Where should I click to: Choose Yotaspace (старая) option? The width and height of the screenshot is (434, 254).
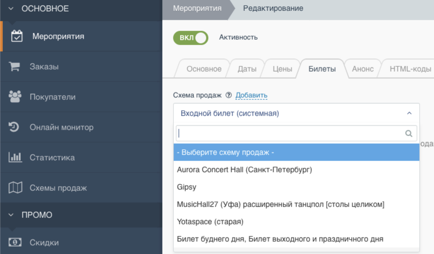[296, 222]
